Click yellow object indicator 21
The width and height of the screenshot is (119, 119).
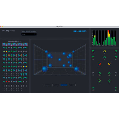4,51
